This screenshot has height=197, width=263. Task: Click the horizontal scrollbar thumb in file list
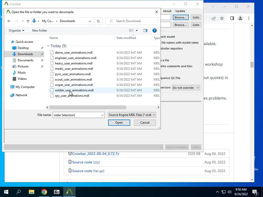(x=88, y=107)
